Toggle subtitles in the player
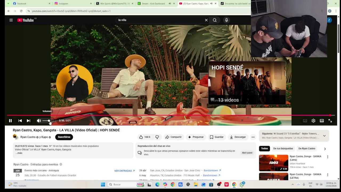Screen dimensions: 341x192 [305, 121]
